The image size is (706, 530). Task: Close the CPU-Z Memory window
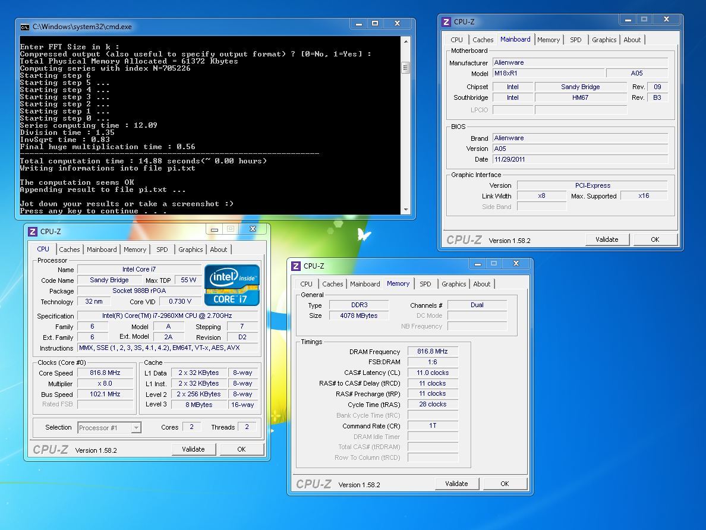(x=516, y=263)
